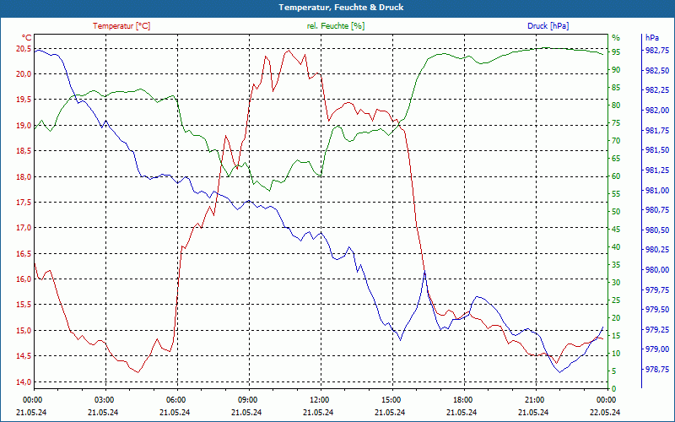The image size is (675, 422).
Task: Click the % unit label on humidity axis
Action: [x=616, y=38]
